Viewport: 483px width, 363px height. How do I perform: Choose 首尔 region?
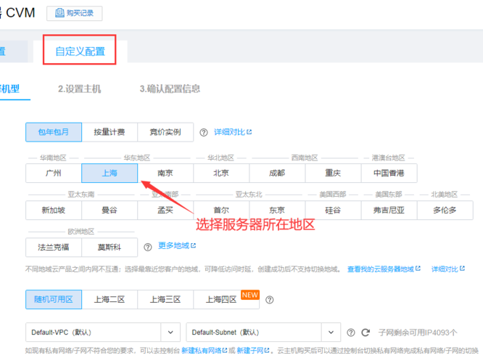(221, 211)
